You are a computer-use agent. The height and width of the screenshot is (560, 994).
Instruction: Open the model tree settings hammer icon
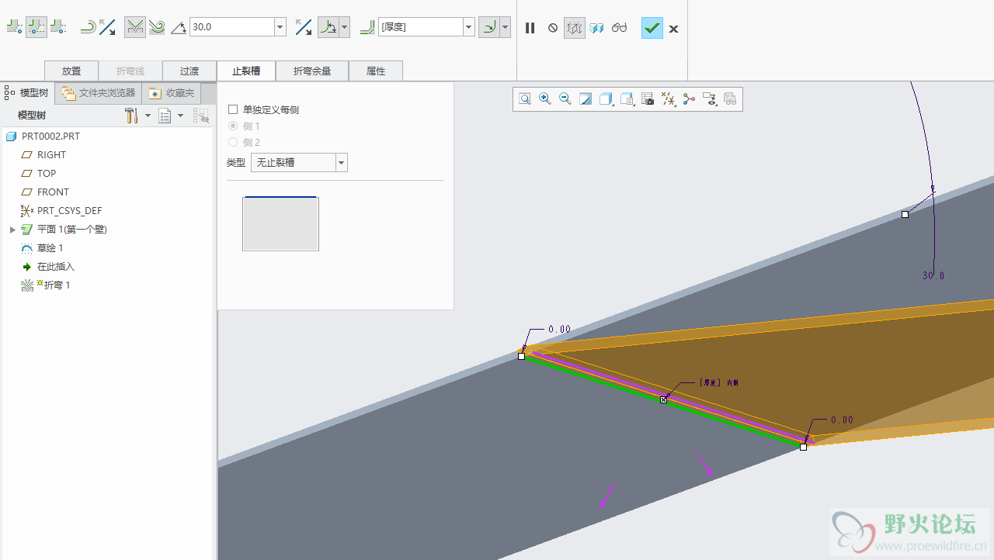point(131,116)
